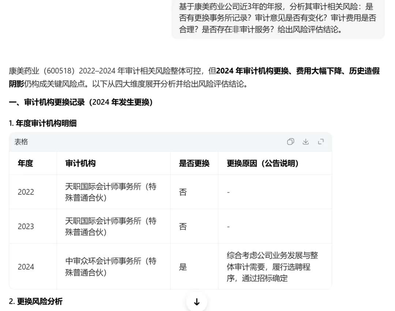Select the '年度' column header
Screen dimensions: 395x311
click(26, 163)
